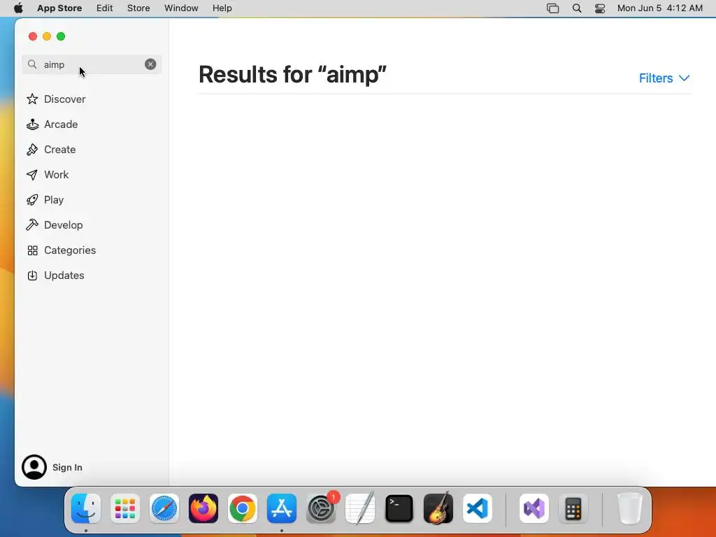Launch Calculator from the Dock
716x537 pixels.
(x=573, y=508)
